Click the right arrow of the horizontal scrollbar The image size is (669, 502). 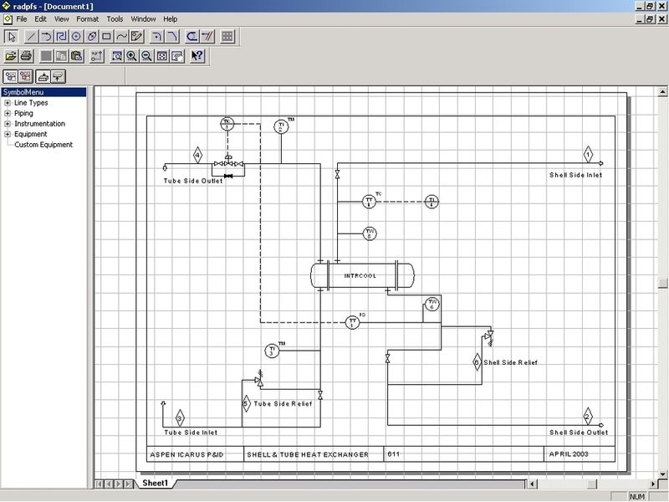(x=655, y=483)
